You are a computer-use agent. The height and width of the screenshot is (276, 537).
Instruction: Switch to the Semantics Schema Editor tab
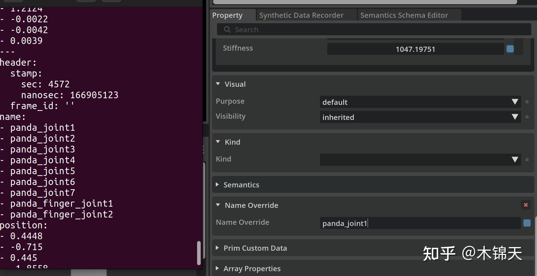(x=404, y=15)
